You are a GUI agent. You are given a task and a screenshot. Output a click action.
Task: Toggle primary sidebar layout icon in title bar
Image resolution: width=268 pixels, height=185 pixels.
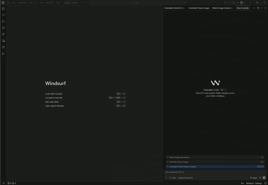click(x=225, y=3)
